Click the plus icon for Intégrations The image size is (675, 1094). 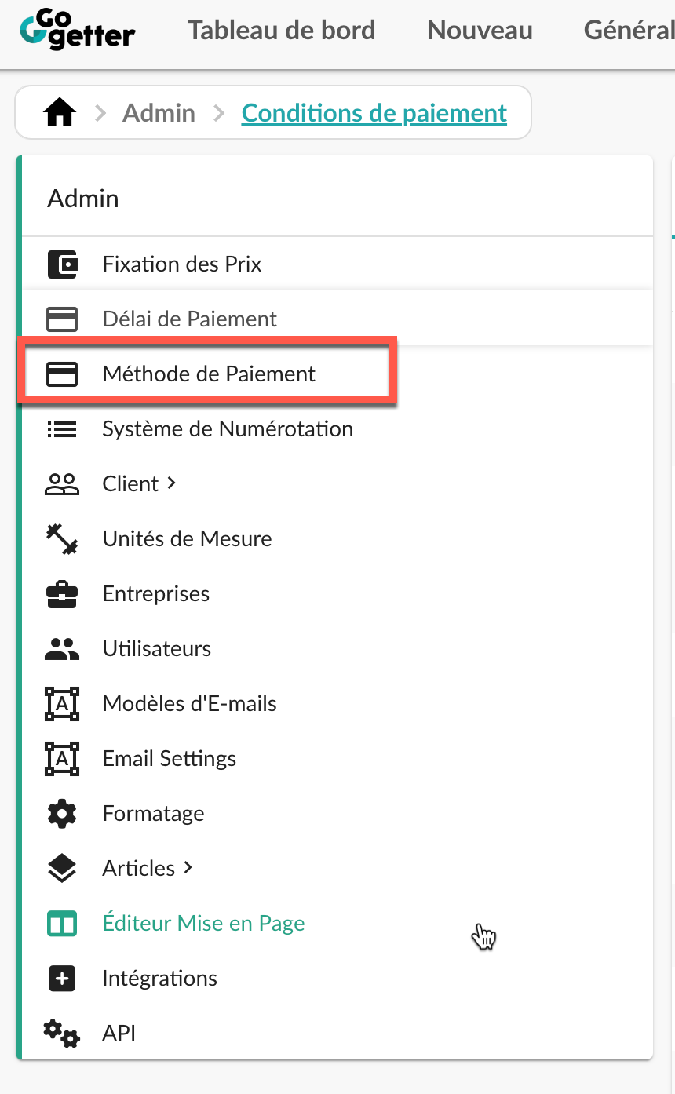[x=62, y=979]
